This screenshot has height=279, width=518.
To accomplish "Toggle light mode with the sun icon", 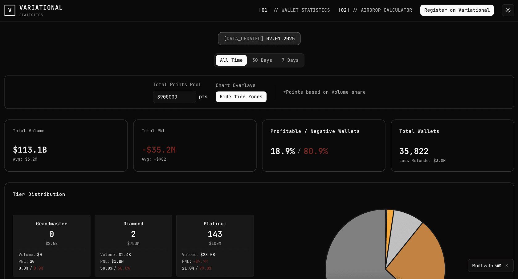I will pyautogui.click(x=508, y=10).
